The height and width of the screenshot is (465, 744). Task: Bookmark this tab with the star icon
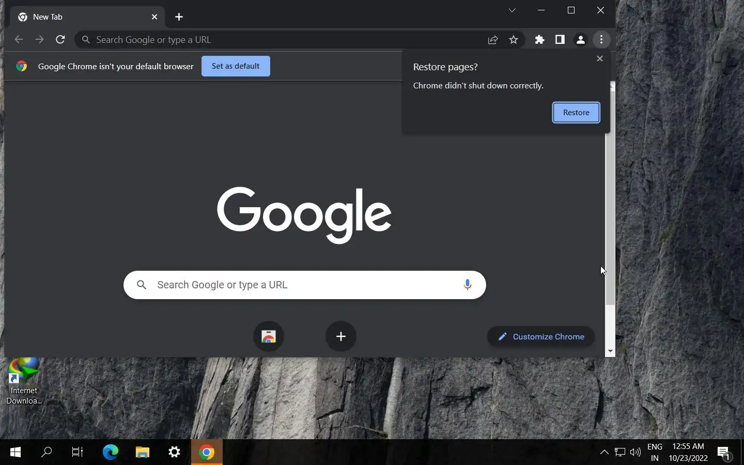(514, 40)
